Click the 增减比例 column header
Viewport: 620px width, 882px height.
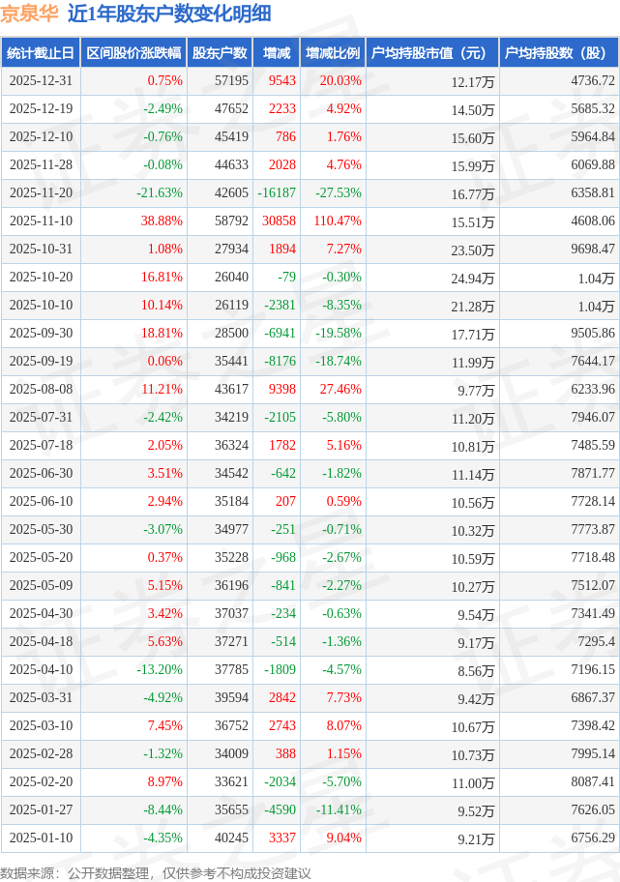pos(333,53)
